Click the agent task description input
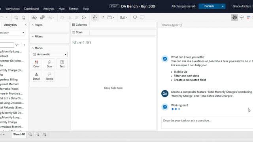This screenshot has height=142, width=253. pos(207,123)
